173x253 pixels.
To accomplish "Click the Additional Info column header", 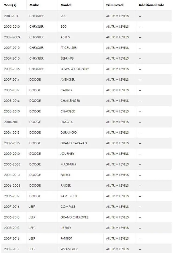I will click(151, 5).
